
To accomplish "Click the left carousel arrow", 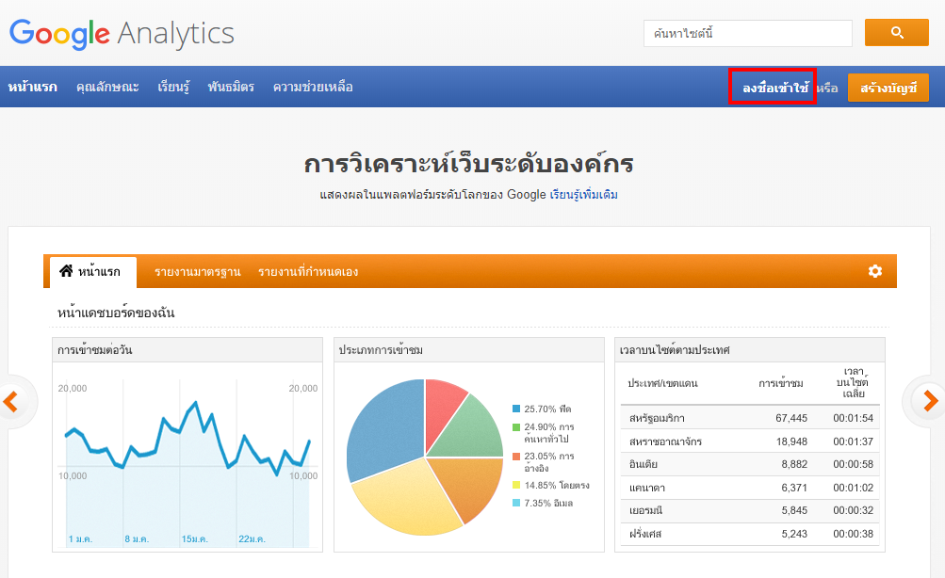I will pos(11,402).
